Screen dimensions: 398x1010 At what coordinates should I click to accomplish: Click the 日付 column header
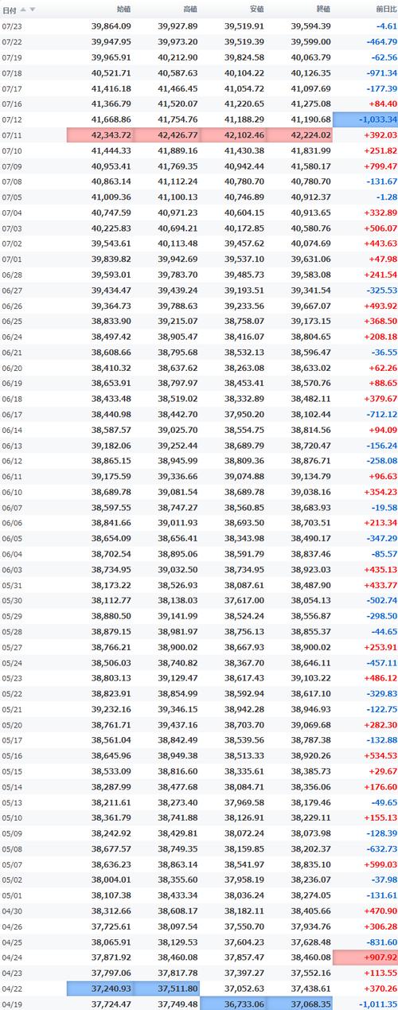coord(11,10)
